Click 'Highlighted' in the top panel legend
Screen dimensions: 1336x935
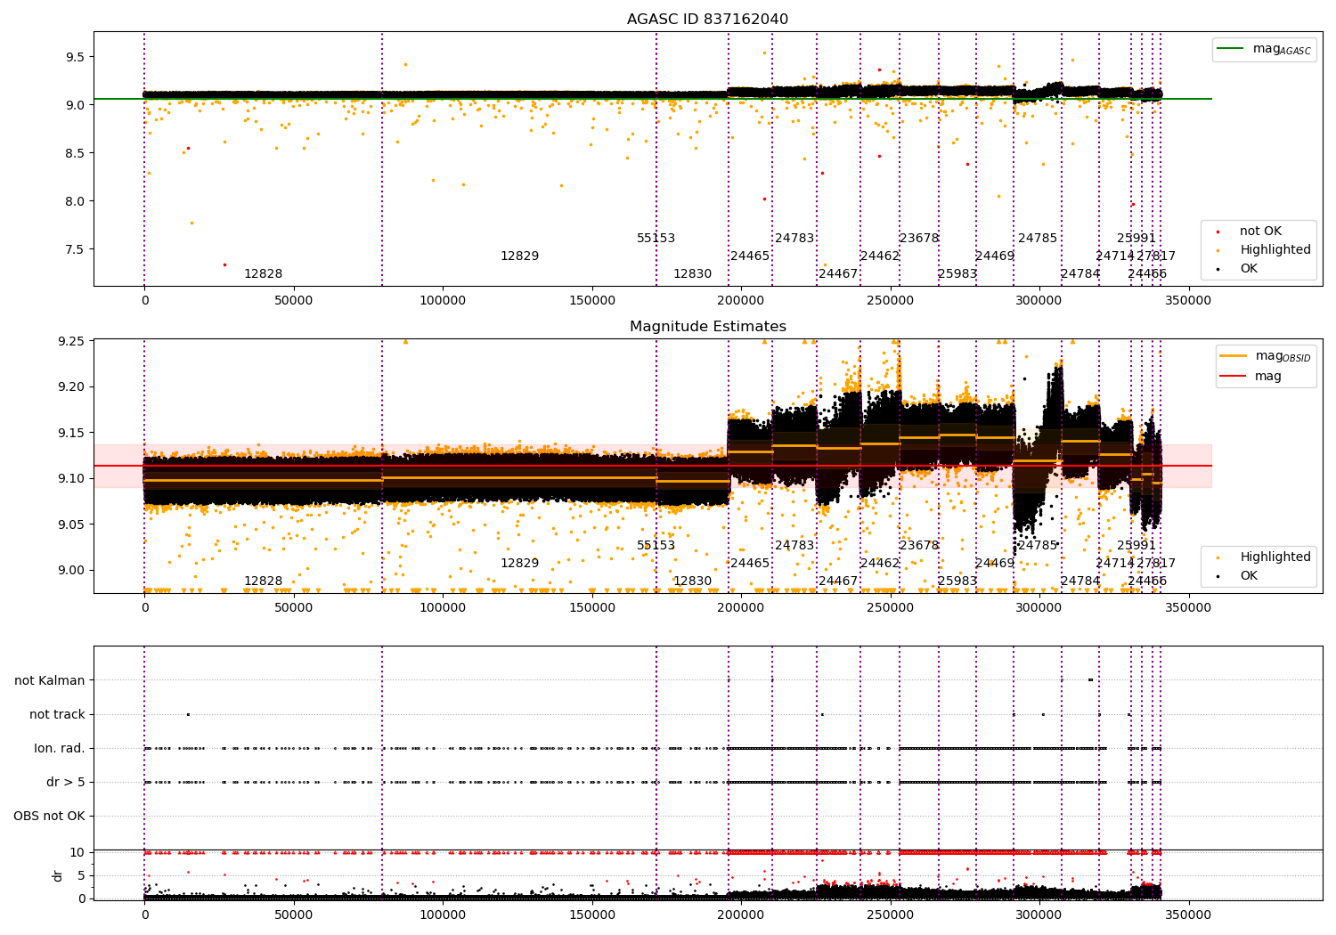click(x=1275, y=250)
